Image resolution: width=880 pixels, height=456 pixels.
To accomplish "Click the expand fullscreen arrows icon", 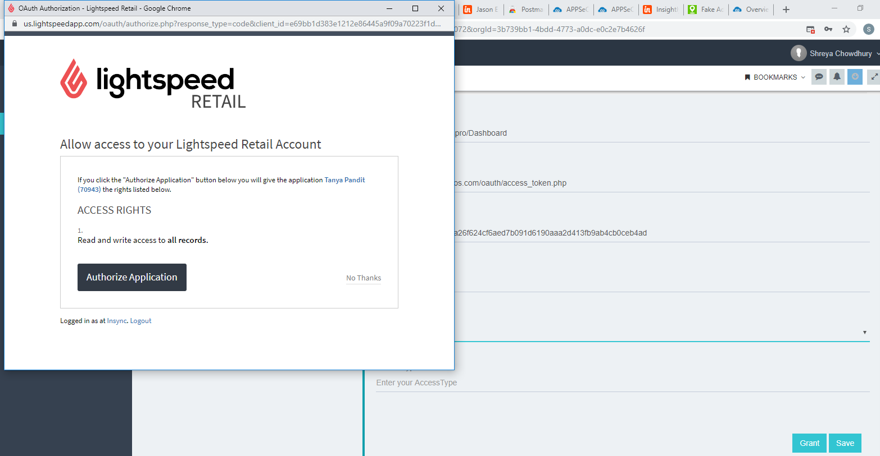I will 873,77.
